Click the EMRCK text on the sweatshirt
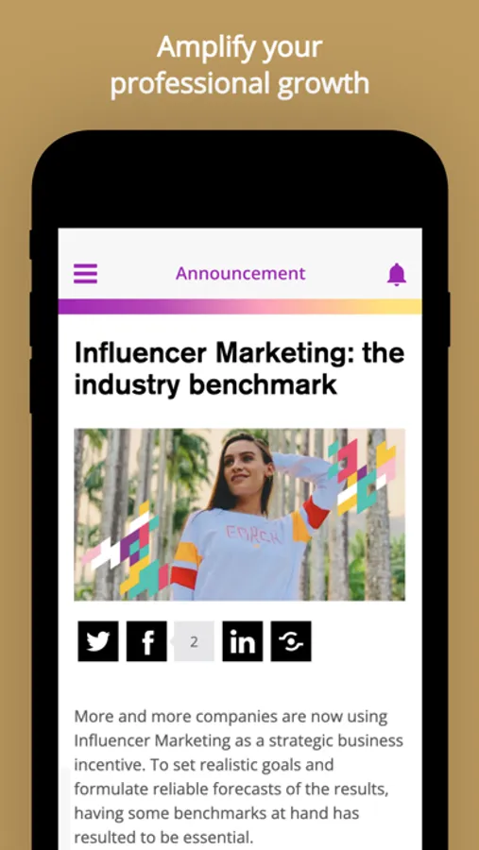Screen dimensions: 479x850 coord(253,536)
